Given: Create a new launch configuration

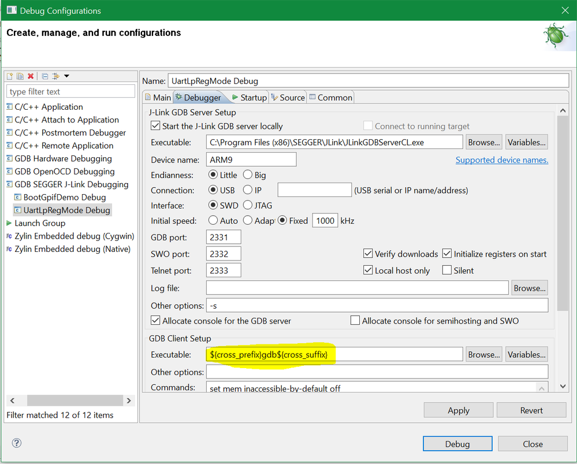Looking at the screenshot, I should (x=10, y=76).
